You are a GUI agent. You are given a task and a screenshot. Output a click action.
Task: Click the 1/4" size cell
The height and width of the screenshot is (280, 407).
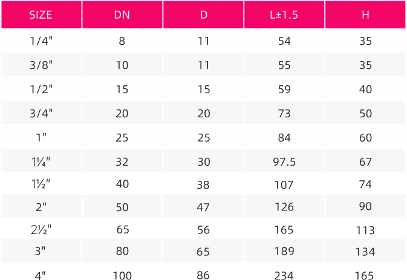41,41
